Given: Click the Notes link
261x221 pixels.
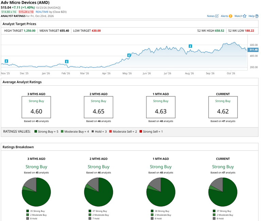Looking at the screenshot, I should 211,16.
